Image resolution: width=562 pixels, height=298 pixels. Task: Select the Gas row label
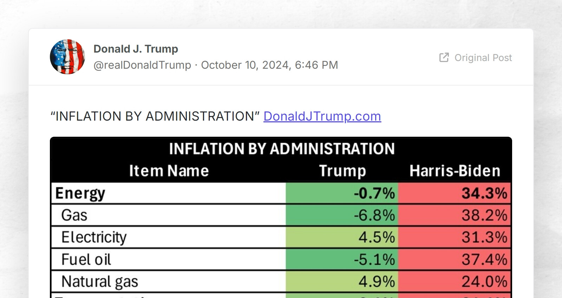coord(74,215)
